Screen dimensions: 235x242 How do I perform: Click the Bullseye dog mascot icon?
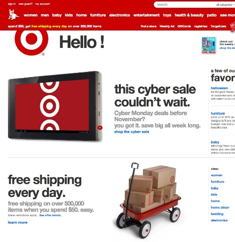(x=14, y=15)
